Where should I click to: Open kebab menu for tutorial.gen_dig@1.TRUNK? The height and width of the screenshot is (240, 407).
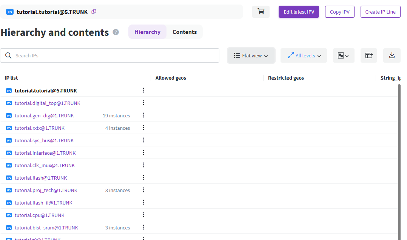pyautogui.click(x=143, y=115)
